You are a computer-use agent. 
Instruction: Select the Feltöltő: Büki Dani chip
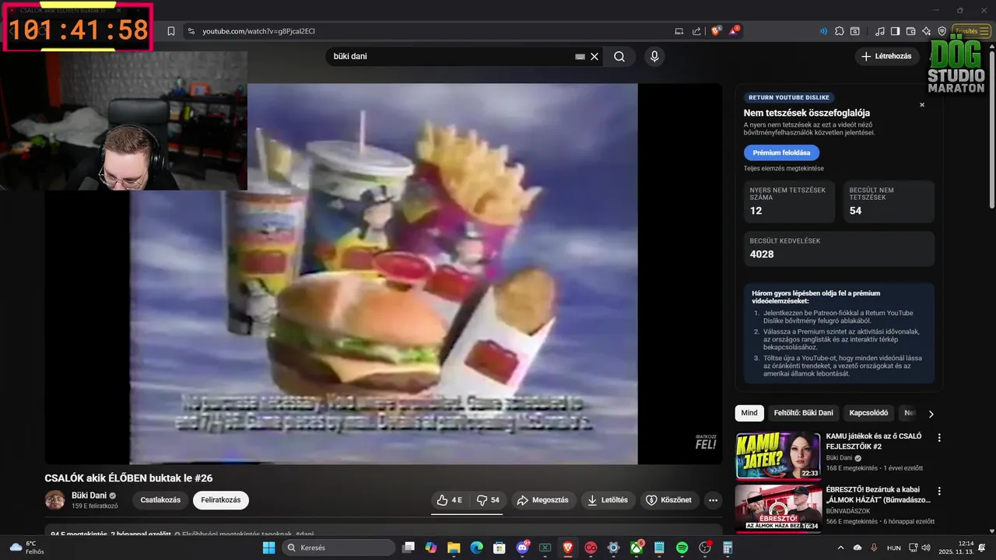[x=804, y=413]
